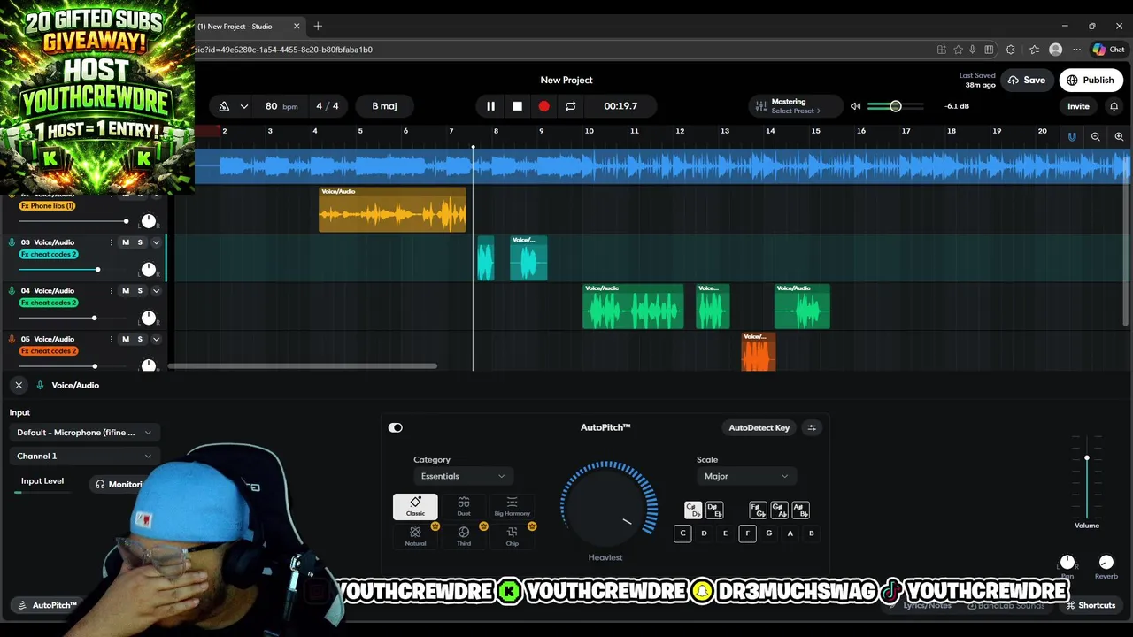The height and width of the screenshot is (637, 1133).
Task: Open notifications bell icon
Action: click(1114, 106)
